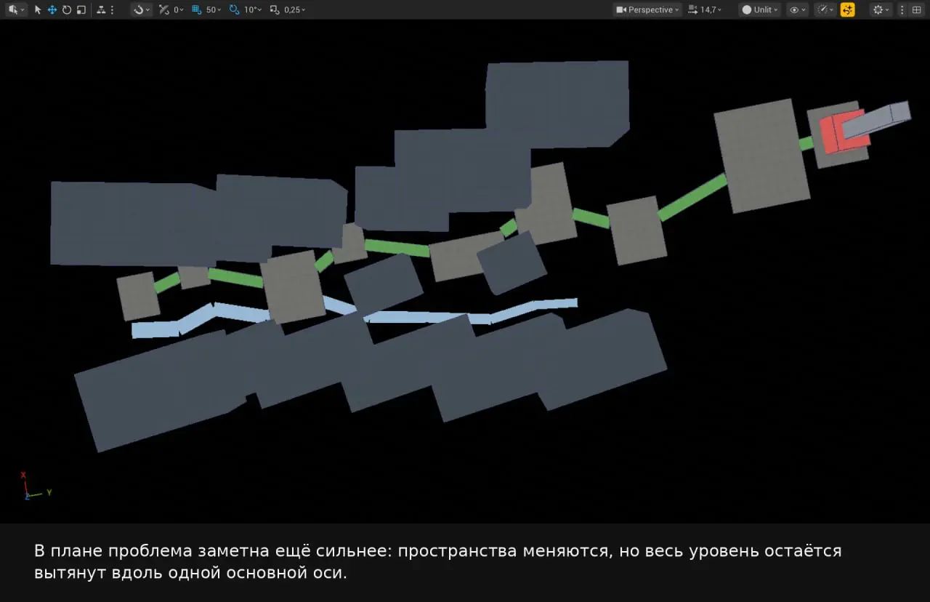Select the Select Objects arrow tool
The width and height of the screenshot is (930, 602).
39,9
